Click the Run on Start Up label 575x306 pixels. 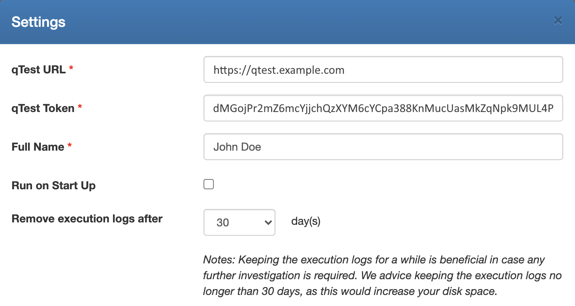click(x=53, y=185)
